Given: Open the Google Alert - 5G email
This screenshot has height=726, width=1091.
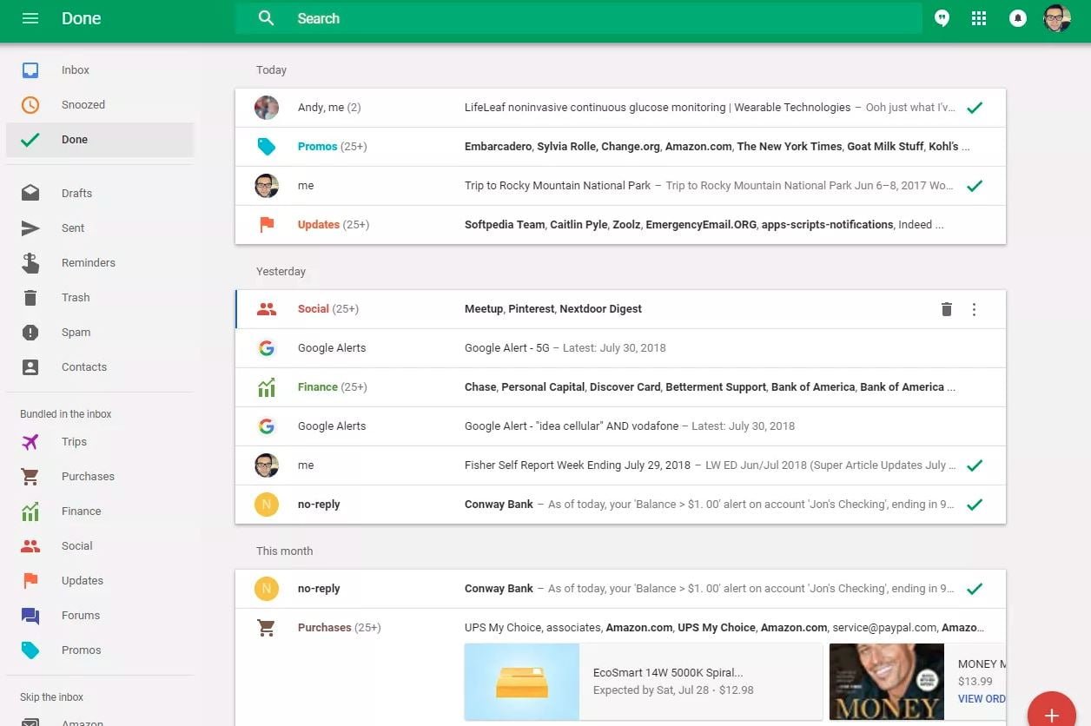Looking at the screenshot, I should click(x=565, y=348).
